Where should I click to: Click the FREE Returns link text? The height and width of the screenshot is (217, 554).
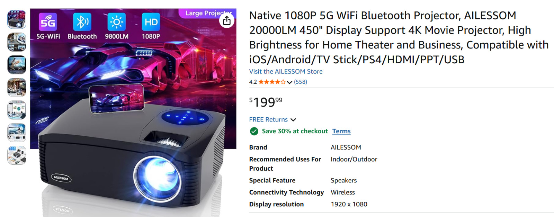[x=268, y=119]
